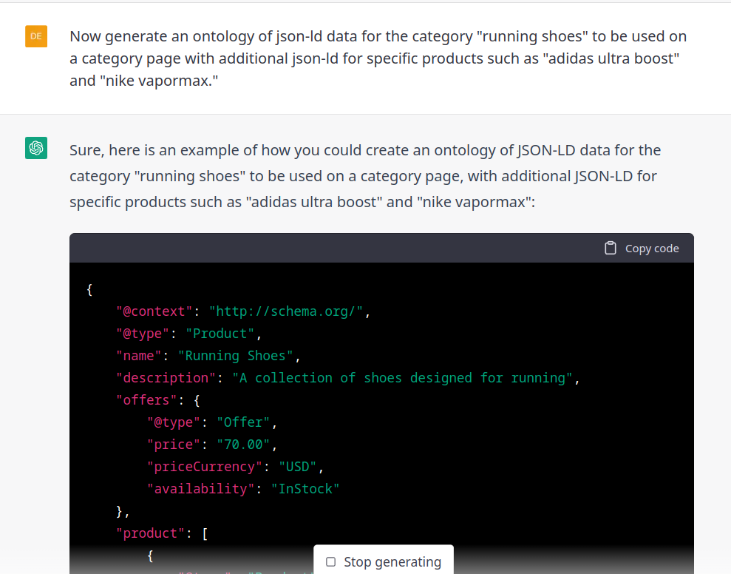
Task: Click the "USD" currency value
Action: point(297,467)
